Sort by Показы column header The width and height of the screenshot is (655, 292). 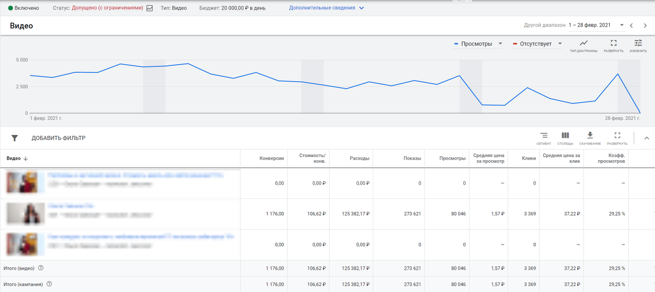[x=413, y=159]
